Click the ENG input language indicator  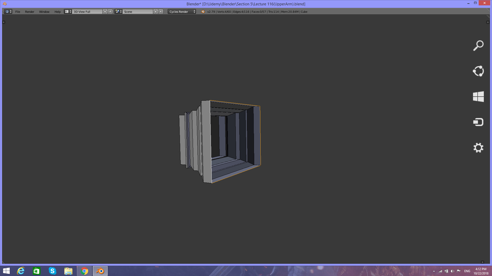467,271
